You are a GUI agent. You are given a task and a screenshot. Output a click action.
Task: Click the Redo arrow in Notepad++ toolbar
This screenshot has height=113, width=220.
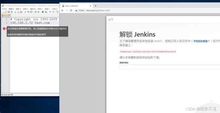coord(39,12)
